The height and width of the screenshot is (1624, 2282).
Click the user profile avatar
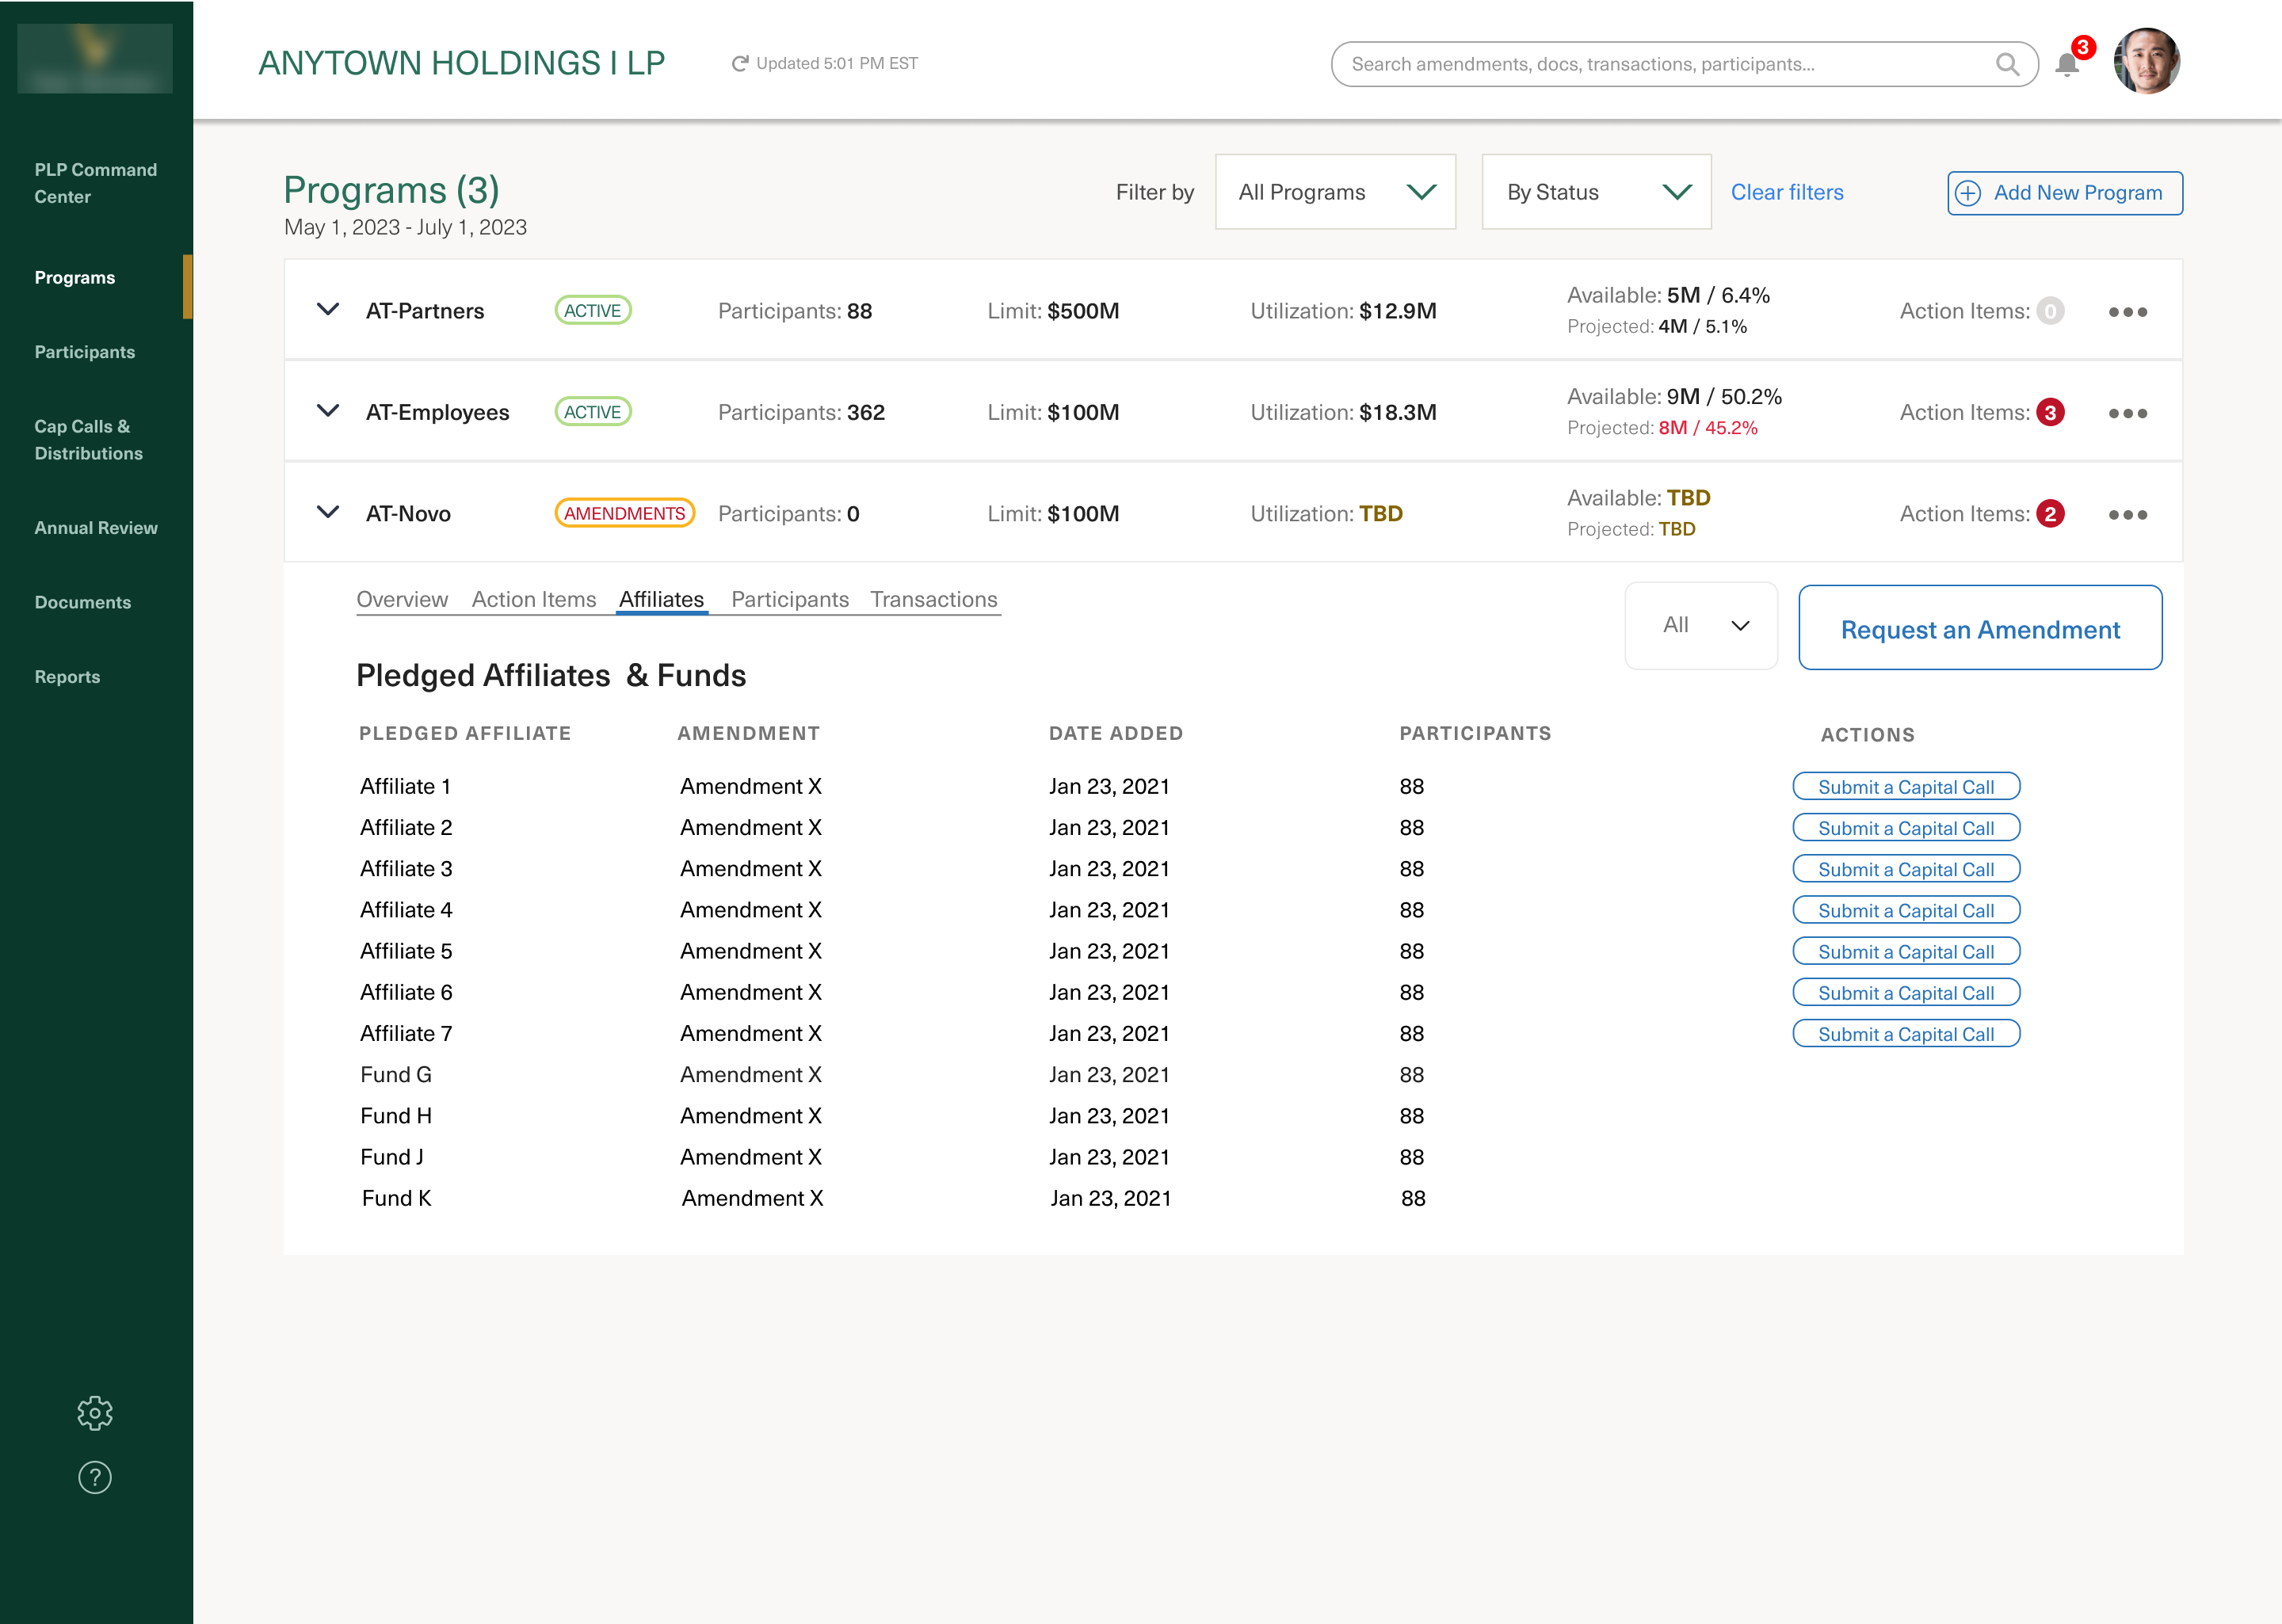pyautogui.click(x=2146, y=62)
